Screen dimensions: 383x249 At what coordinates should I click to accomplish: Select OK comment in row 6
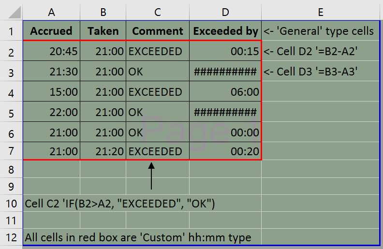[158, 132]
